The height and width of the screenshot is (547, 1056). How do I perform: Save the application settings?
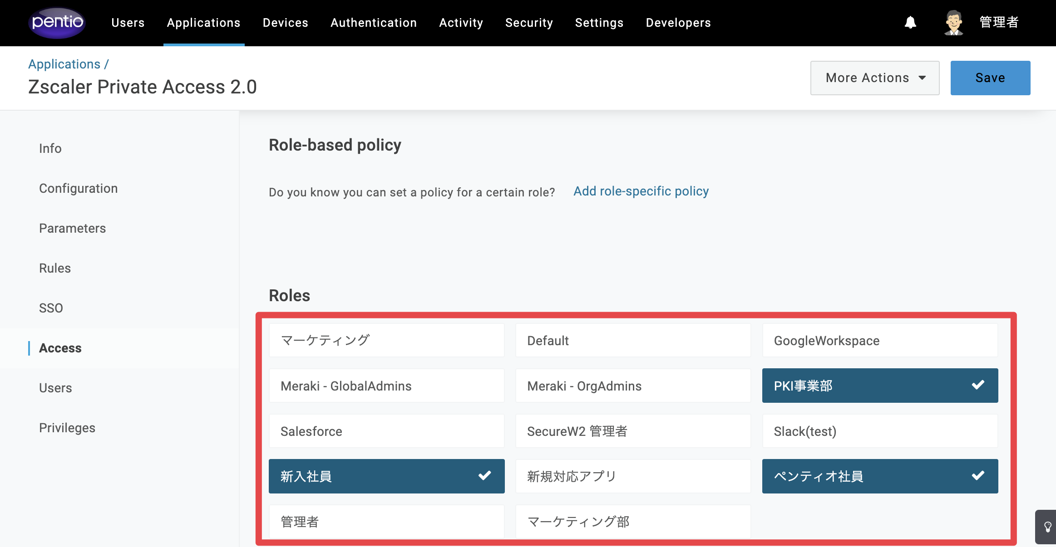(990, 78)
